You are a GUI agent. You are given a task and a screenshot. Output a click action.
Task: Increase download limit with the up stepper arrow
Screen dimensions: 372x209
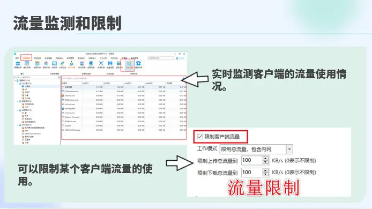tap(265, 170)
